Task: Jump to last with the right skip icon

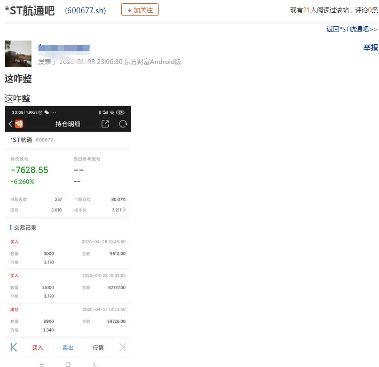Action: tap(122, 347)
